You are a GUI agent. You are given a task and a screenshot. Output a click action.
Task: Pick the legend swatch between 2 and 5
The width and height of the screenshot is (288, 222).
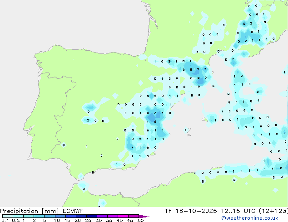point(39,216)
